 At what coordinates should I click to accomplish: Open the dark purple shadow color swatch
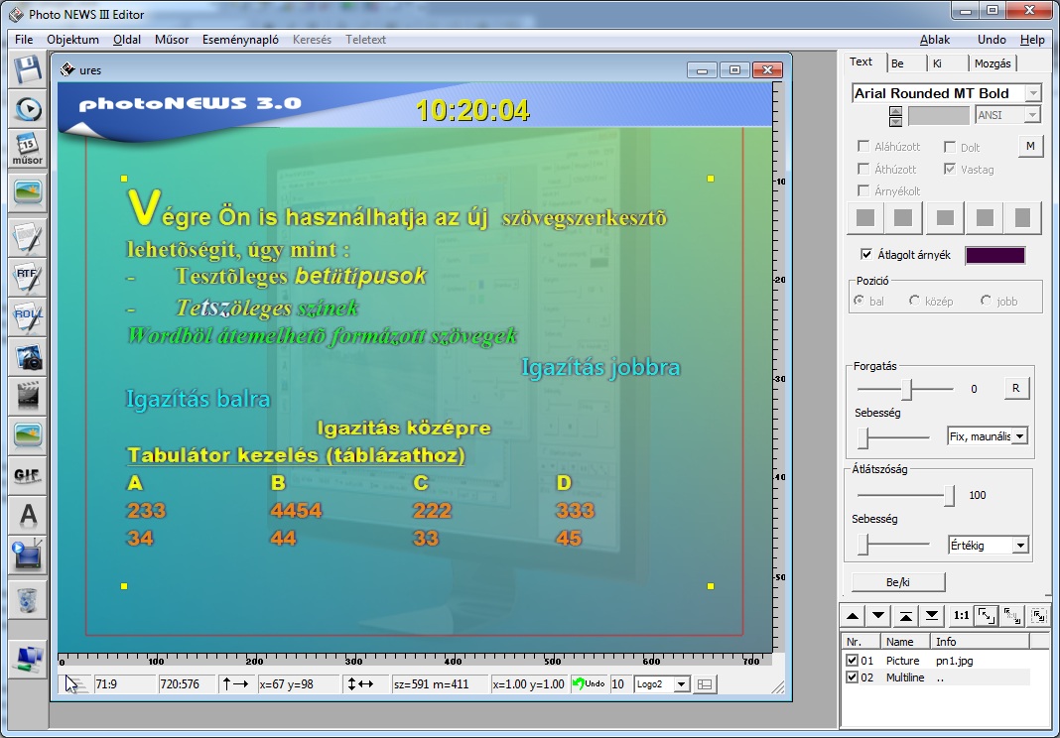(994, 256)
